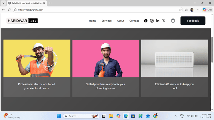Click the HARIDWAR CITY logo
Image resolution: width=214 pixels, height=120 pixels.
[22, 21]
